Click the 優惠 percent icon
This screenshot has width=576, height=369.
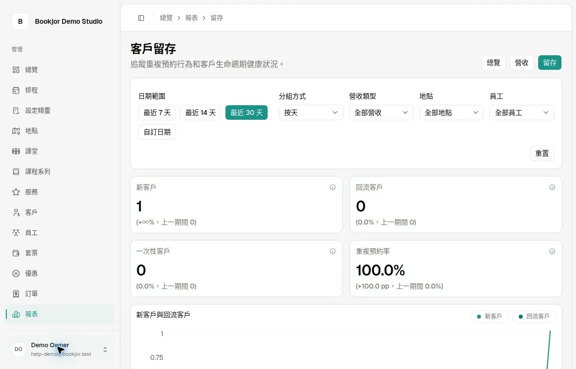click(16, 273)
